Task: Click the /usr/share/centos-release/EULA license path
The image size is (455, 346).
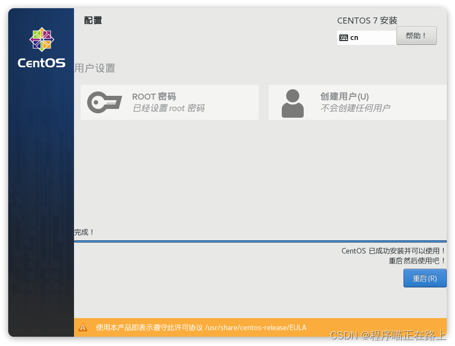Action: coord(255,327)
